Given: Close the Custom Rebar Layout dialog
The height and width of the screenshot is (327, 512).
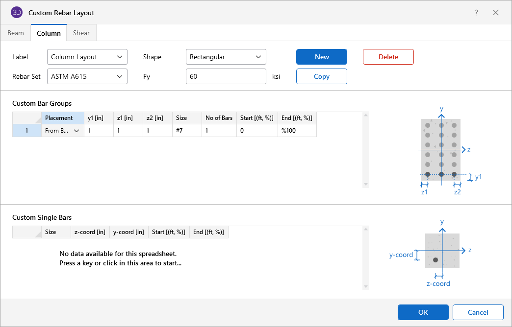Looking at the screenshot, I should point(496,13).
